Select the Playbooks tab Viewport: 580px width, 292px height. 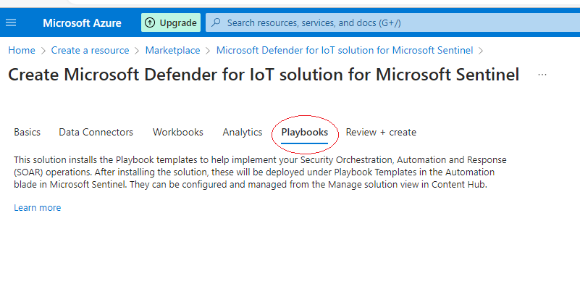coord(305,132)
